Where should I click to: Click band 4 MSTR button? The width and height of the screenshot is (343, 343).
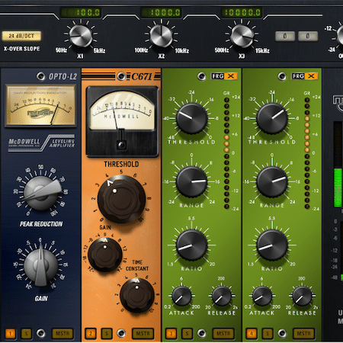(304, 334)
